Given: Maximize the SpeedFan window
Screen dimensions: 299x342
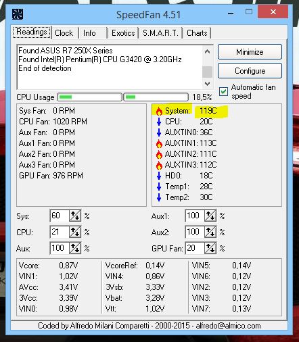Looking at the screenshot, I should 249,11.
